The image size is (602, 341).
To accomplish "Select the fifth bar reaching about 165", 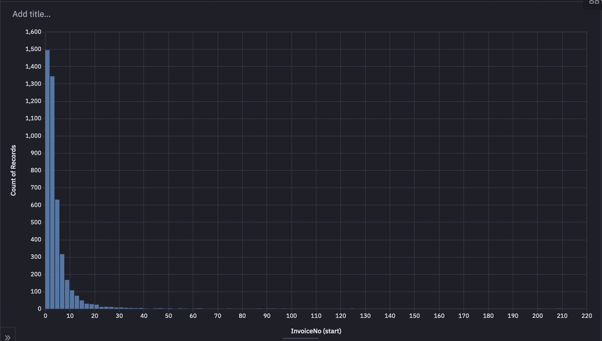I will [67, 294].
